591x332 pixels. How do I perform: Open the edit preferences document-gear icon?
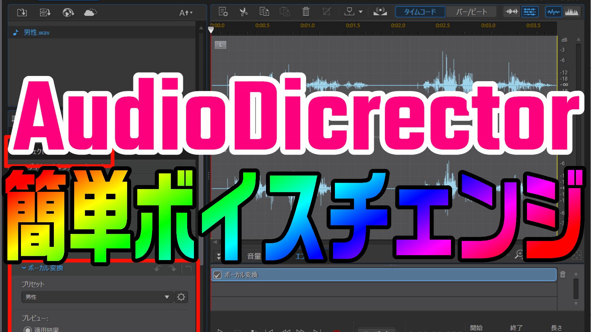(x=223, y=12)
